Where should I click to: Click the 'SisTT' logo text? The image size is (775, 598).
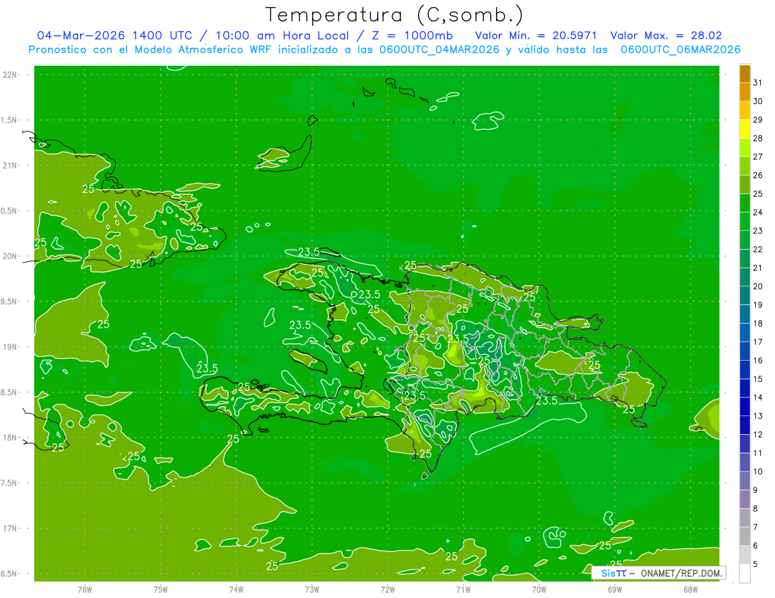tap(613, 573)
